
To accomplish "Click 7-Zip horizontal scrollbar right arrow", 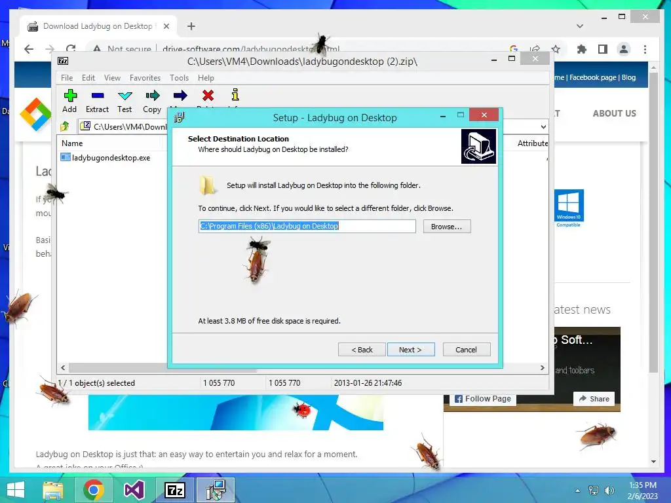I will (x=542, y=367).
